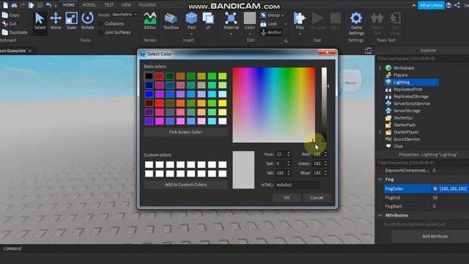Pick the black basic color swatch
469x264 pixels.
tap(149, 76)
